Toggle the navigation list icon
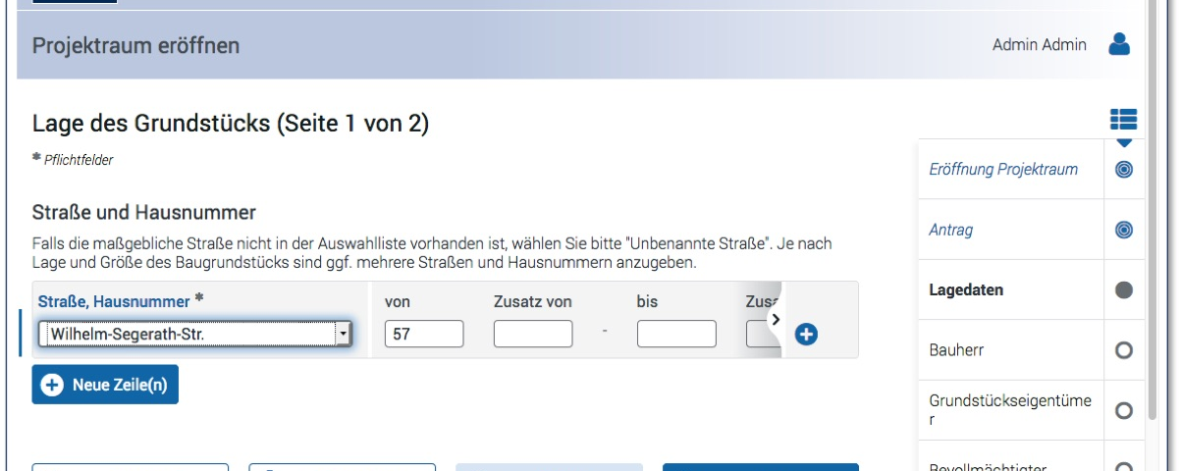This screenshot has width=1180, height=471. [1123, 120]
